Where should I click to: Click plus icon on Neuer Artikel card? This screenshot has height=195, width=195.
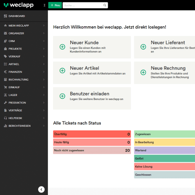pos(62,70)
